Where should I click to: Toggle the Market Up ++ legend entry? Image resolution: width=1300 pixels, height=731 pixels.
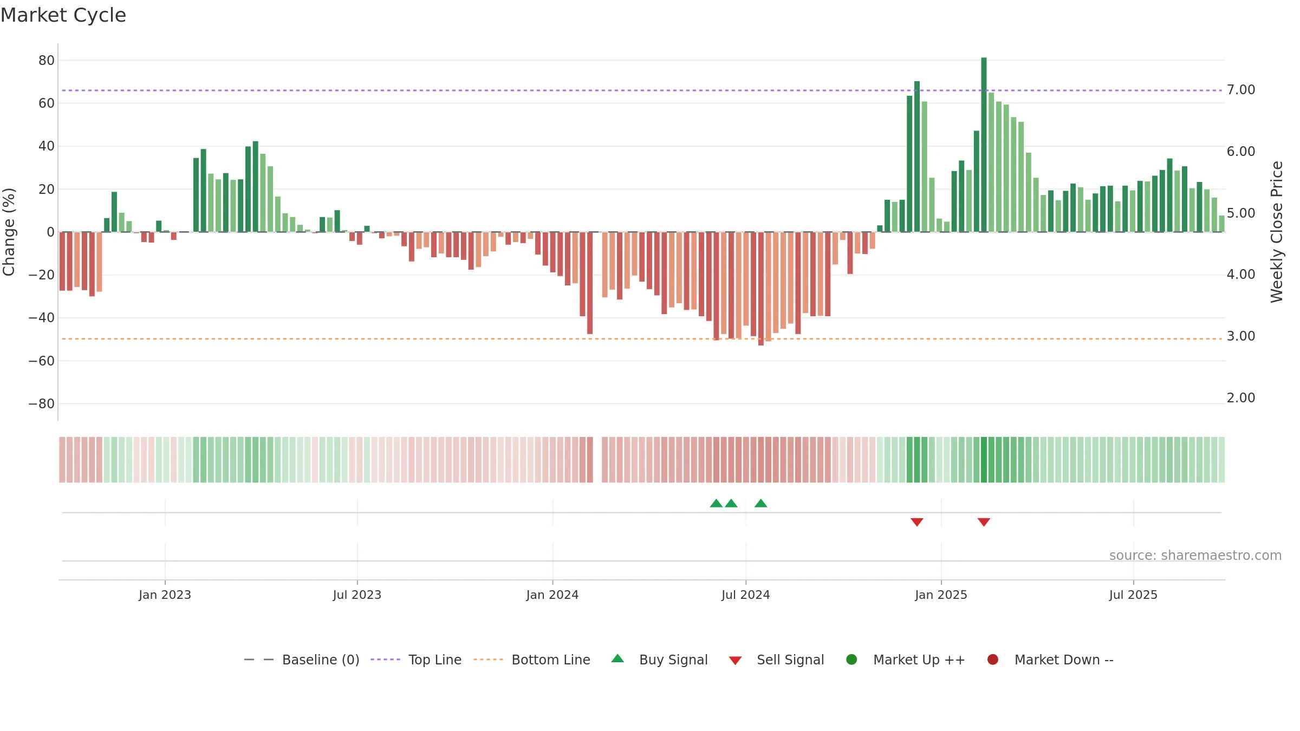(906, 660)
